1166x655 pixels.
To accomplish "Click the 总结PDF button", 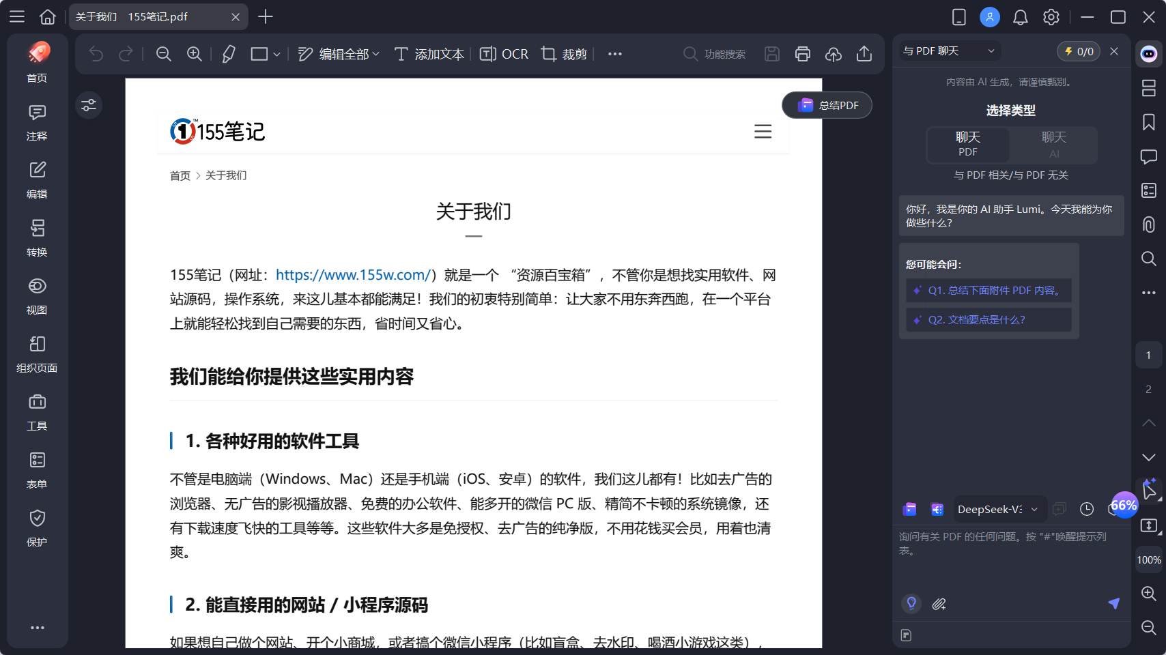I will pos(827,105).
